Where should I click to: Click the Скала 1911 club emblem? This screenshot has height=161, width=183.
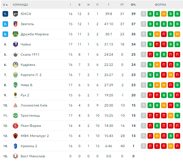tap(15, 55)
